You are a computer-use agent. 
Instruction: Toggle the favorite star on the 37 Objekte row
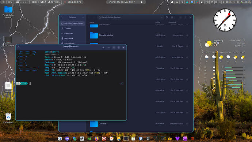(187, 112)
